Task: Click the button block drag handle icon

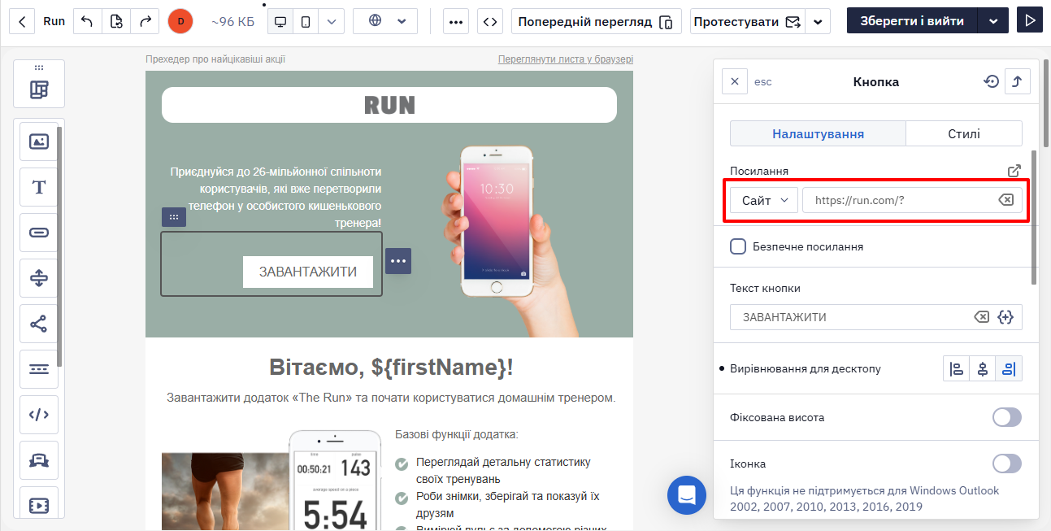Action: coord(174,217)
